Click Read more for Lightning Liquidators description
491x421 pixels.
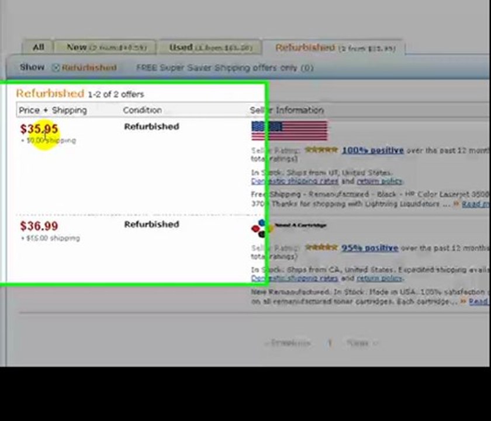pos(475,204)
